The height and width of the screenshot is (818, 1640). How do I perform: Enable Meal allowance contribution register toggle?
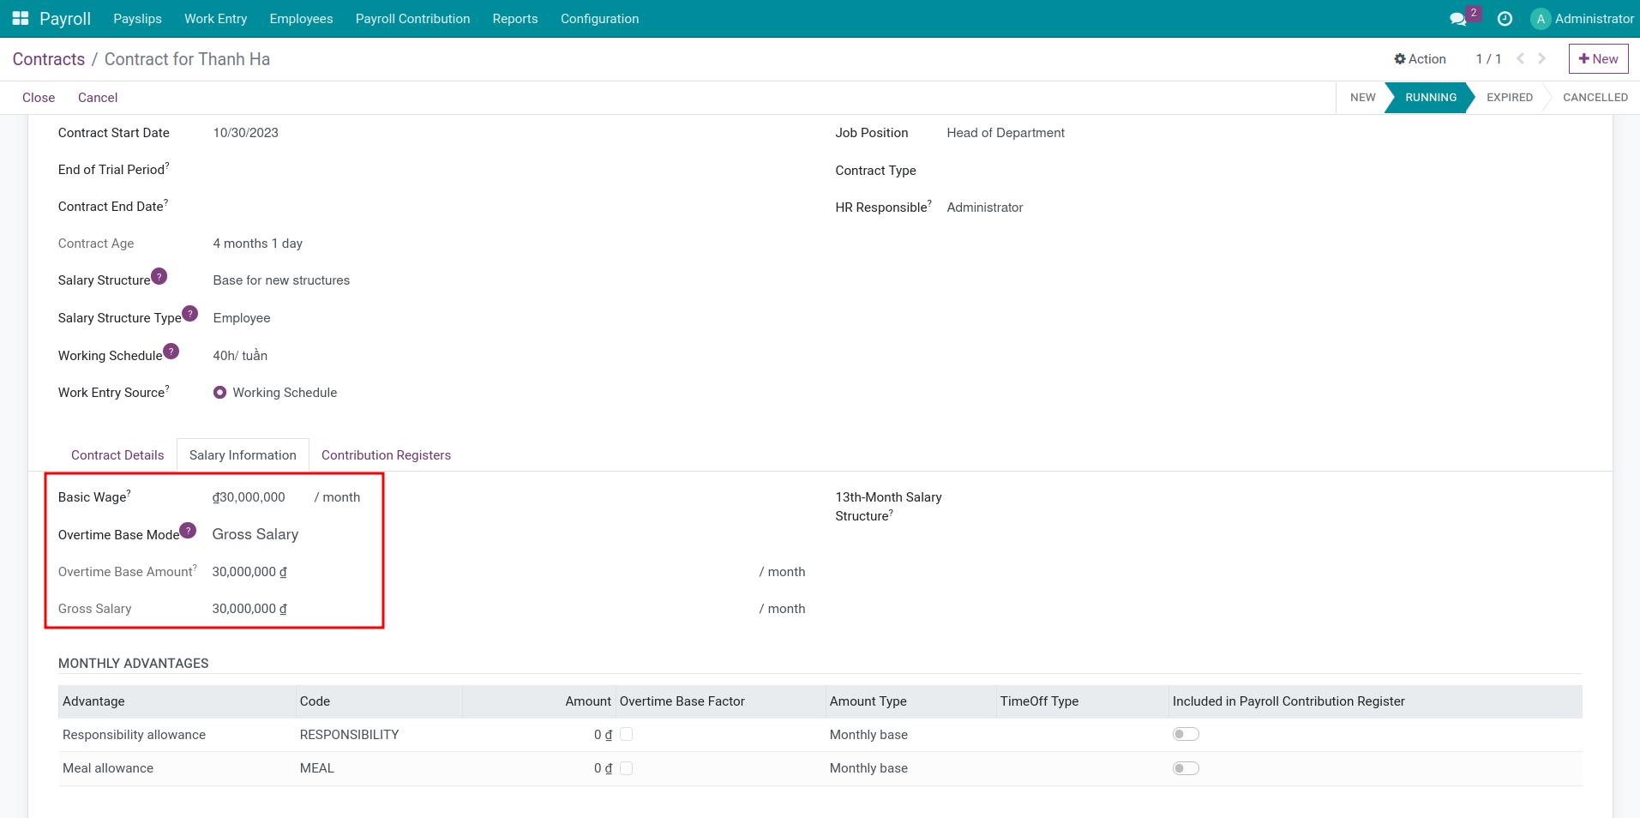point(1186,768)
